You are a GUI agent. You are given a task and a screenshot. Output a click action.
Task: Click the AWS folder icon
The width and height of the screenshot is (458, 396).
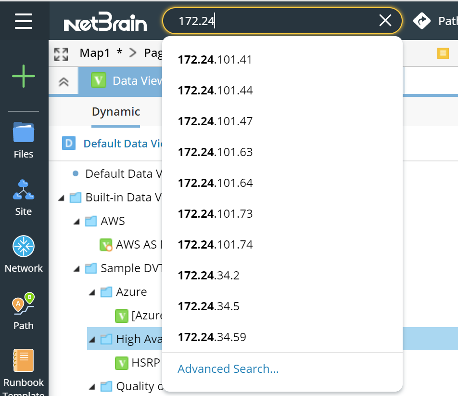[x=91, y=221]
